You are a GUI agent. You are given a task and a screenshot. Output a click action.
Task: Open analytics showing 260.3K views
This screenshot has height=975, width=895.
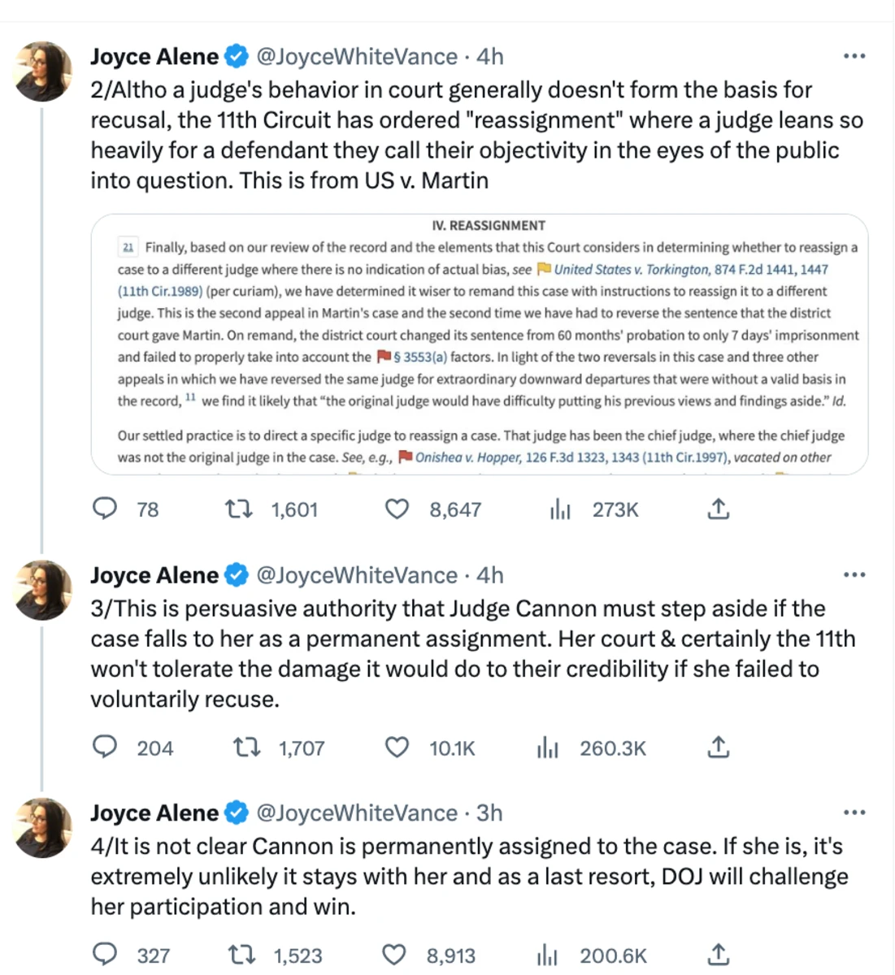[x=547, y=747]
